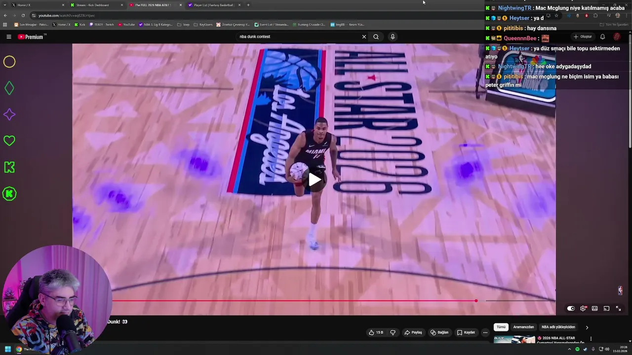This screenshot has width=632, height=355.
Task: Like the video showing 15 B
Action: (x=376, y=332)
